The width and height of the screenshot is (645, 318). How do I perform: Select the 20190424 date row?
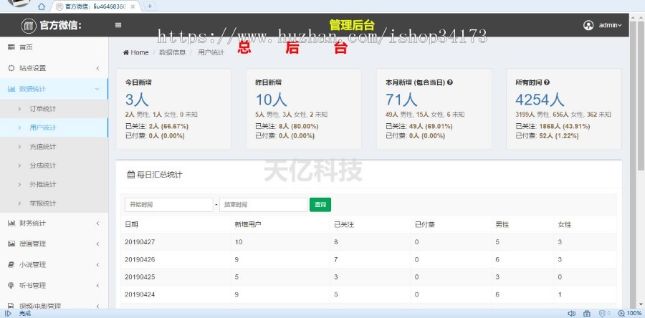(x=368, y=294)
